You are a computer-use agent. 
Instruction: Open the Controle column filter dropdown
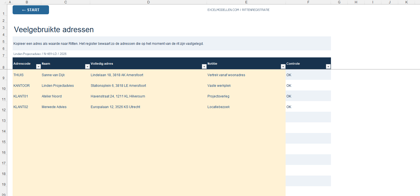click(x=328, y=67)
